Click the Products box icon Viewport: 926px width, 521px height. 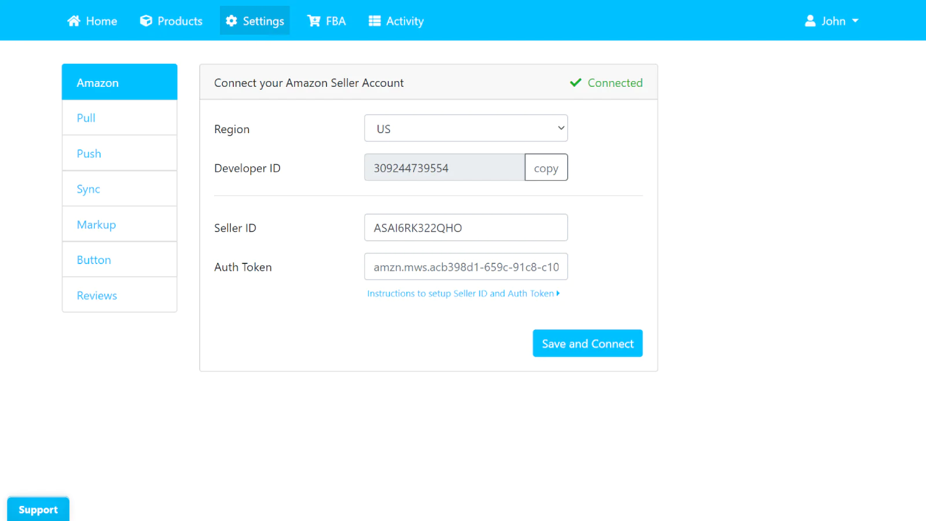(x=146, y=21)
